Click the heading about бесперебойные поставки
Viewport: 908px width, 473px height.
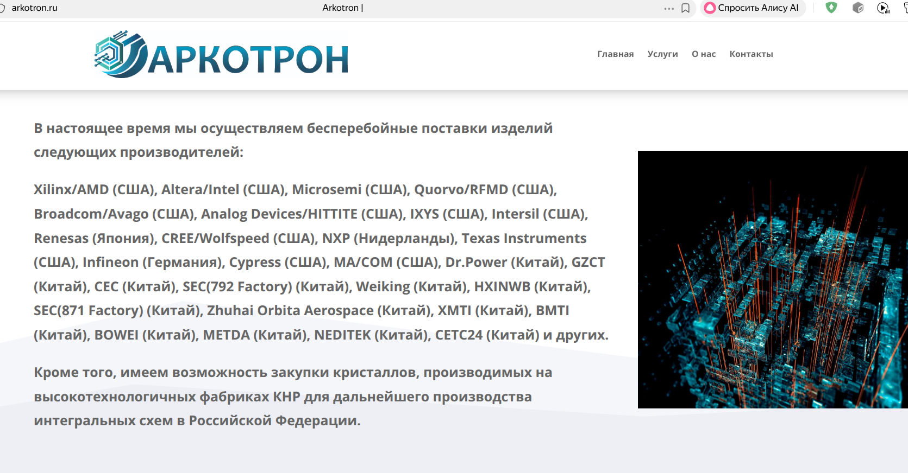pyautogui.click(x=293, y=140)
